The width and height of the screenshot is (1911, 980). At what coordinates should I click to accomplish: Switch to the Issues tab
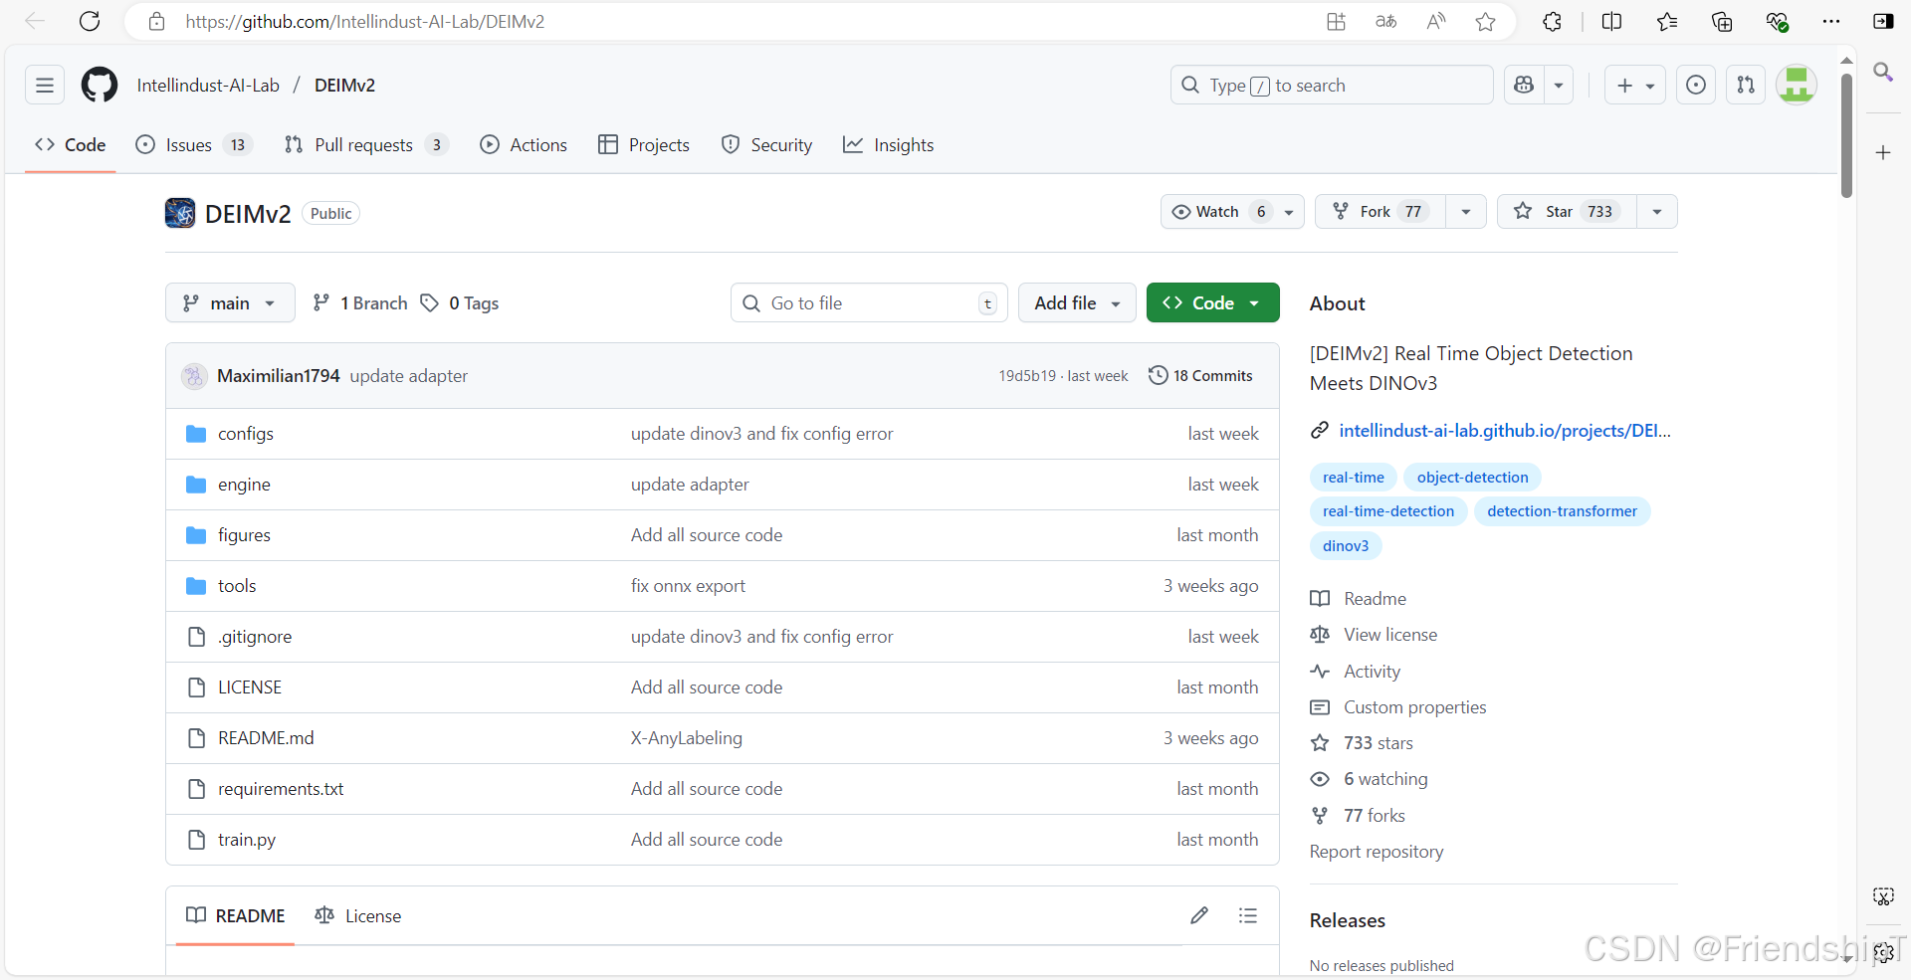pos(194,145)
